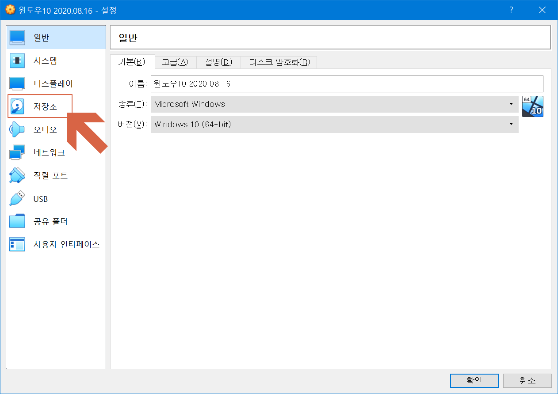This screenshot has height=394, width=558.
Task: Select the 공유 폴더 category label
Action: (x=50, y=221)
